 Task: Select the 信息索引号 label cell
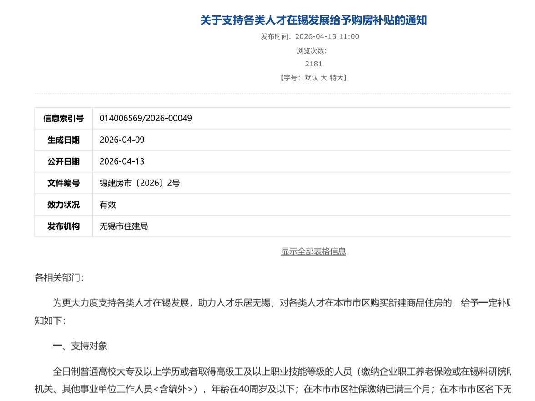point(64,118)
